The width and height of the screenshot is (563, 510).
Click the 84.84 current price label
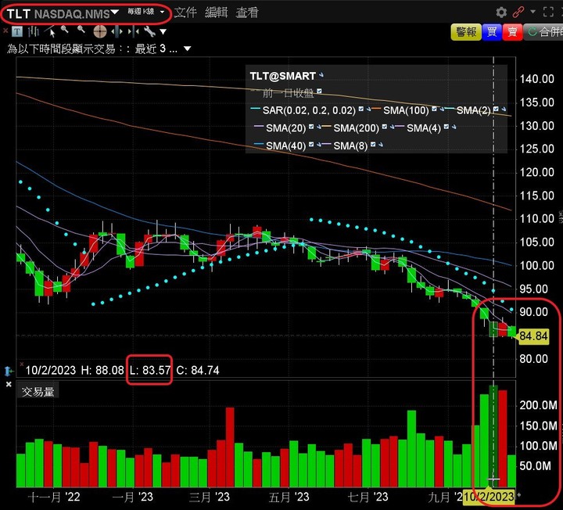pyautogui.click(x=533, y=336)
